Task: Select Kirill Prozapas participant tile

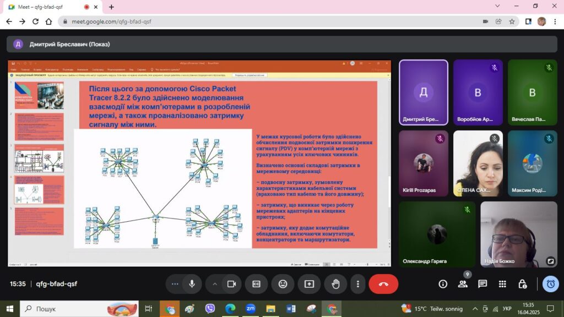Action: (424, 163)
